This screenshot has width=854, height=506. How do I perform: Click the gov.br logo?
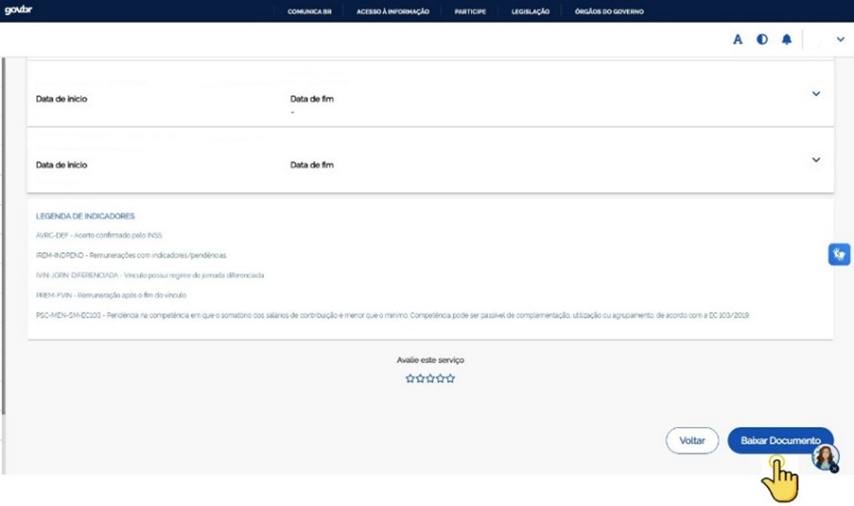point(19,10)
